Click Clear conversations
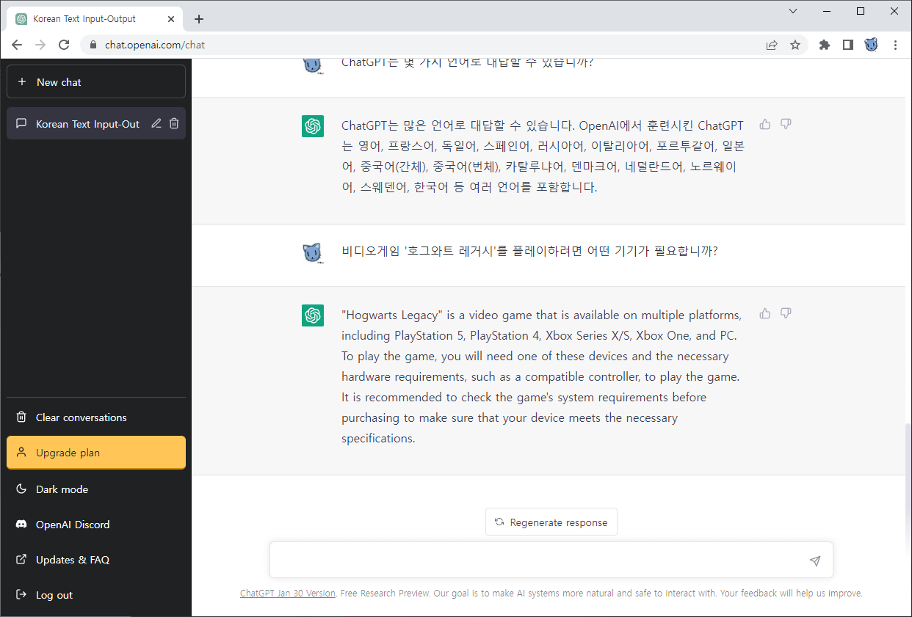The image size is (912, 617). (96, 417)
